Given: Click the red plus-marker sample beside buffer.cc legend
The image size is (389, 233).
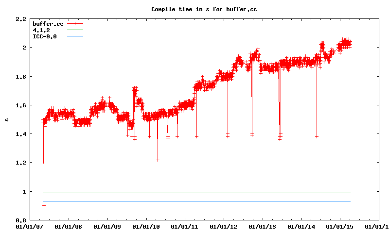Looking at the screenshot, I should (75, 24).
